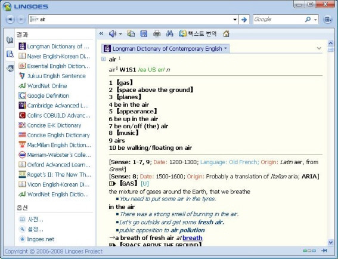
Task: Select Naver English-Korean dictionary result
Action: pyautogui.click(x=54, y=56)
